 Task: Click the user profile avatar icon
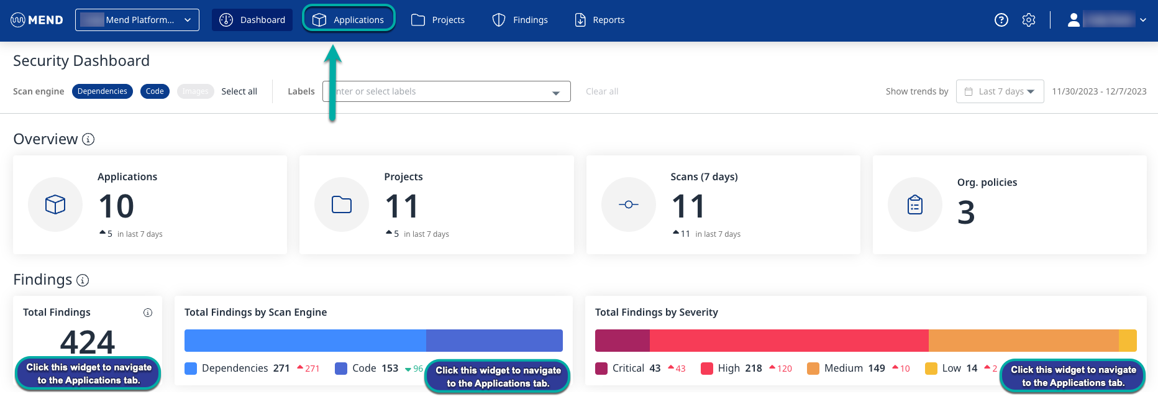[1074, 20]
